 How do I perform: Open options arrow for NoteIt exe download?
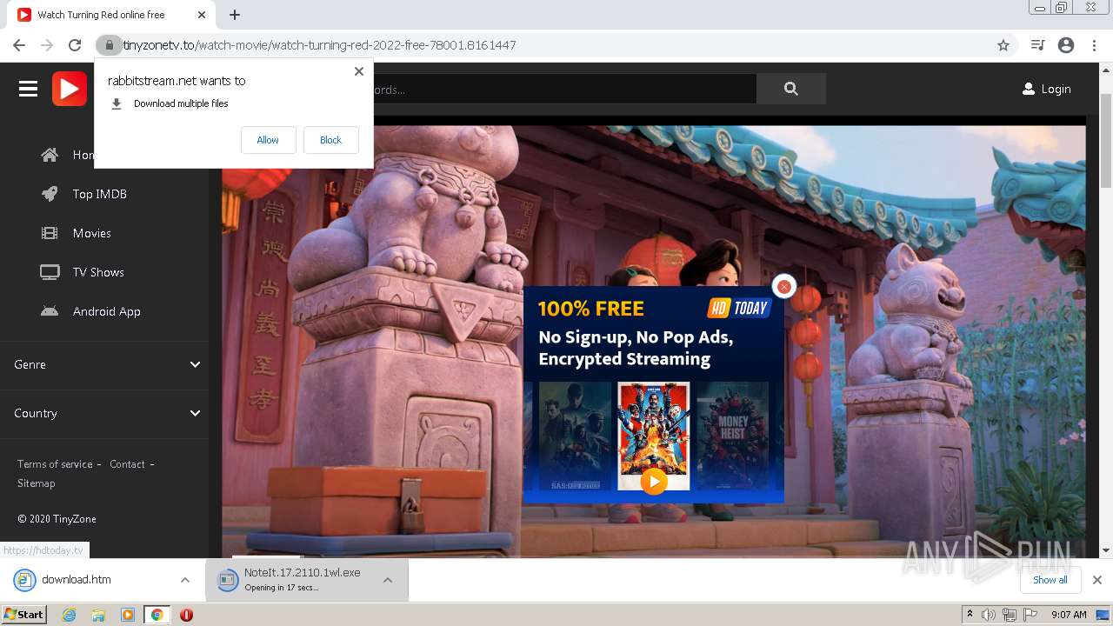pyautogui.click(x=388, y=580)
